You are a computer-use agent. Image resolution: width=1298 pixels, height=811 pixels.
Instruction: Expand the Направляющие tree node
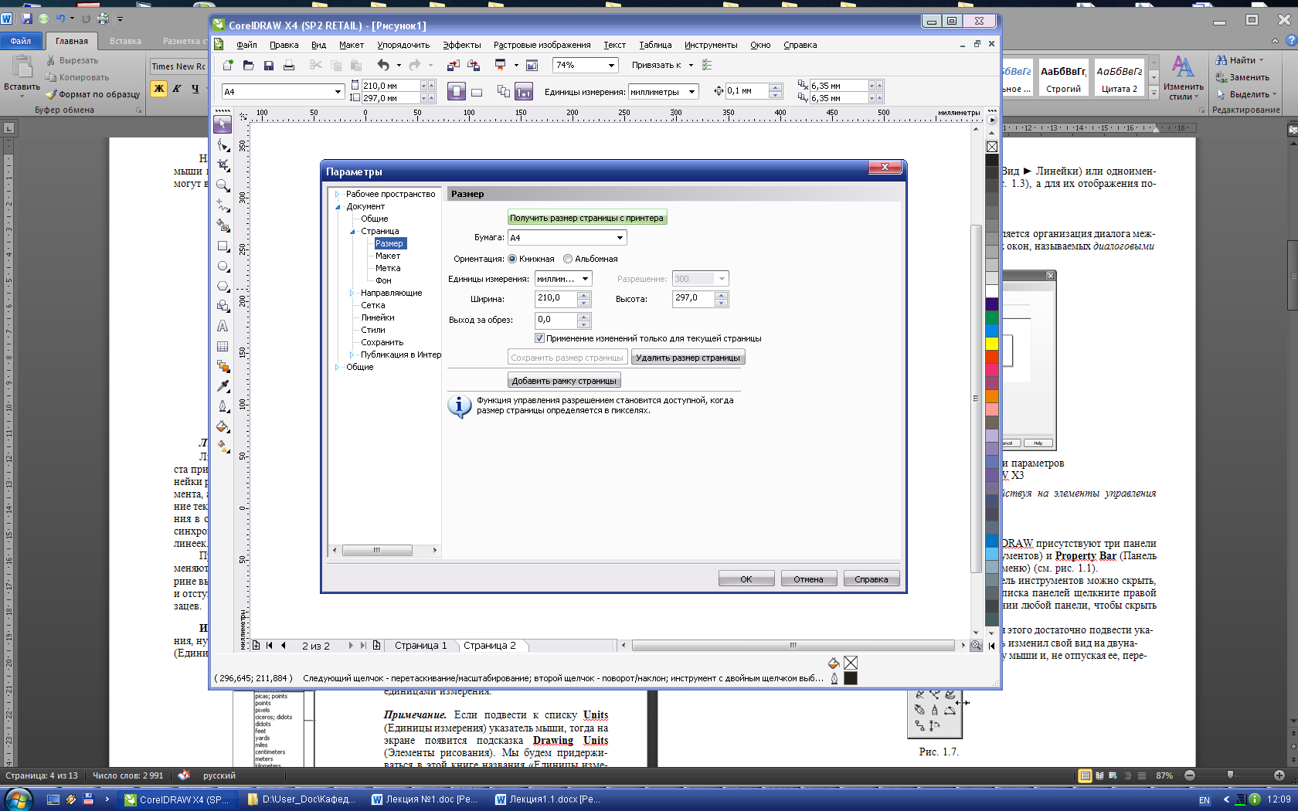[x=352, y=293]
